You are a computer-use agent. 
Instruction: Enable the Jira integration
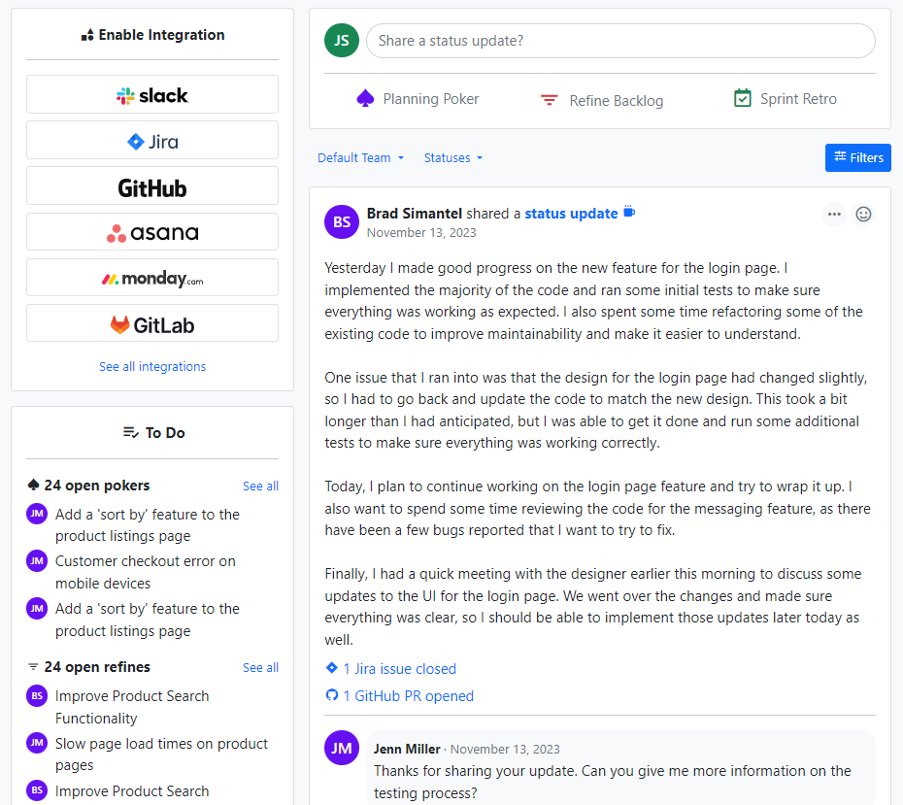pyautogui.click(x=152, y=141)
